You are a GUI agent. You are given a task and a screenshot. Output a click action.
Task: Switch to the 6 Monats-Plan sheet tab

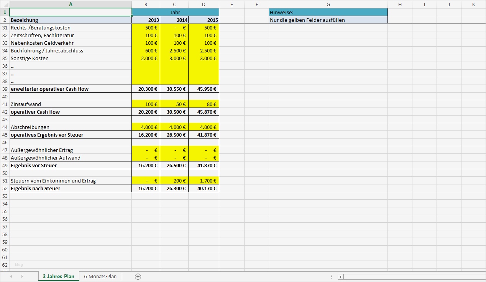point(100,276)
